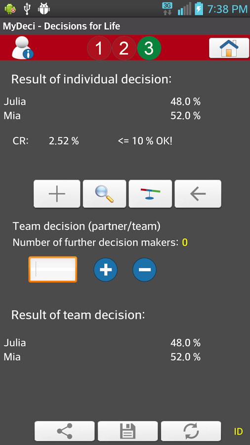
Task: Tap the battery charging status icon
Action: coord(199,8)
